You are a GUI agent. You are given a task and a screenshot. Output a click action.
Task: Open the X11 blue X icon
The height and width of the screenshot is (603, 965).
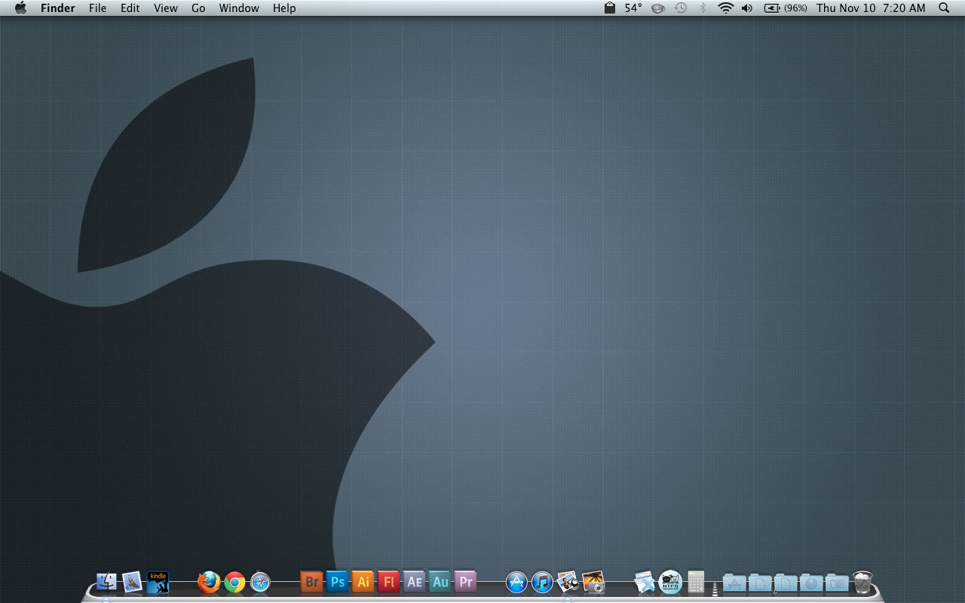[x=645, y=582]
